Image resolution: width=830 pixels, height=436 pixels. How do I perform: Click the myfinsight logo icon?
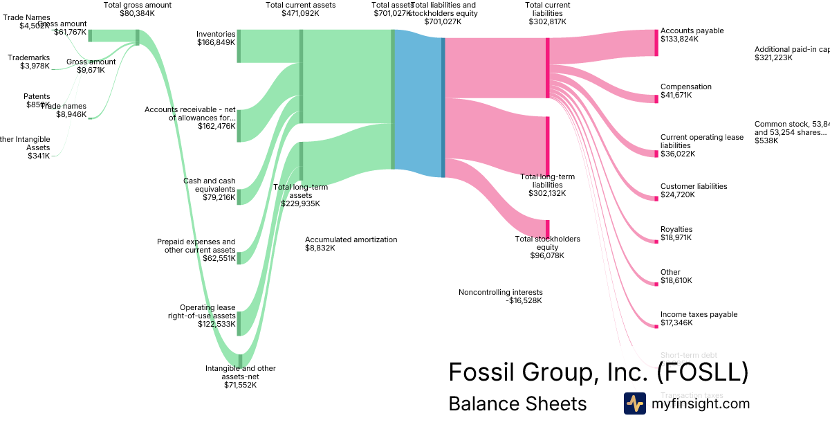634,403
